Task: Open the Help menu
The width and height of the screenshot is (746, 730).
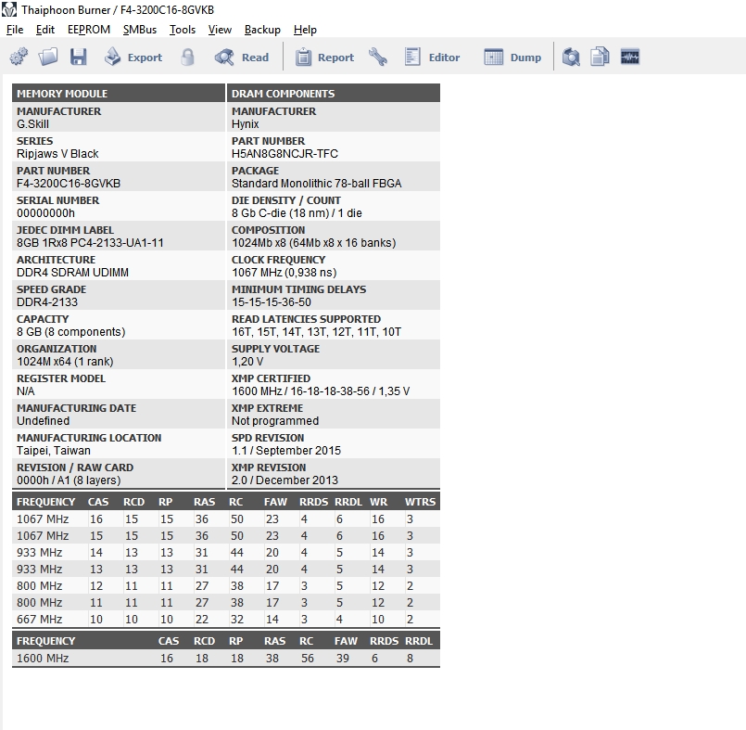Action: click(305, 30)
